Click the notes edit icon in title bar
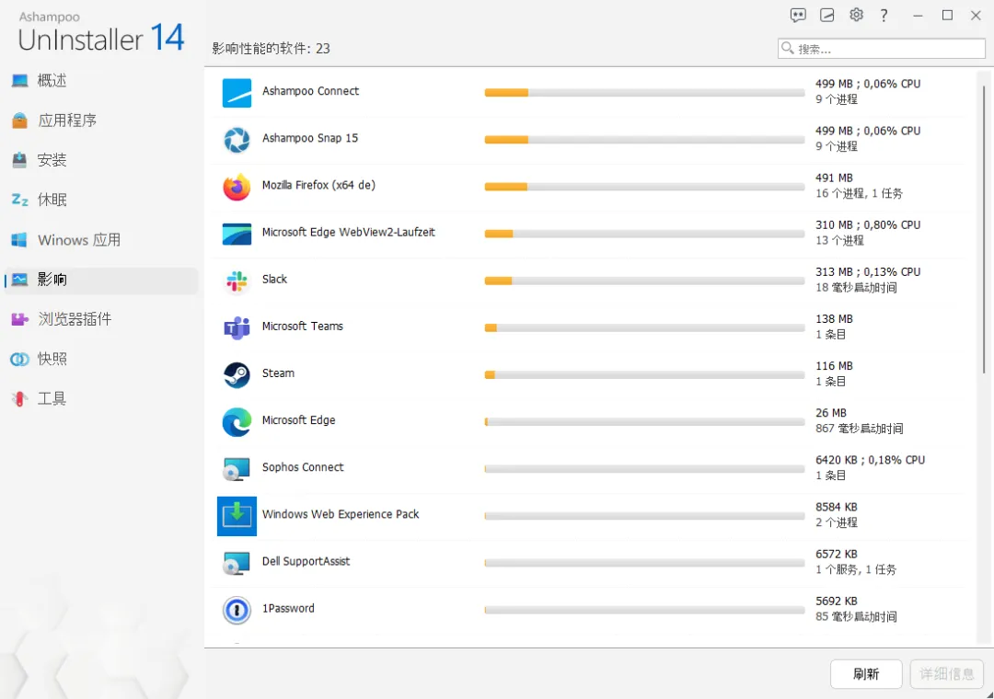The height and width of the screenshot is (699, 994). click(x=826, y=16)
